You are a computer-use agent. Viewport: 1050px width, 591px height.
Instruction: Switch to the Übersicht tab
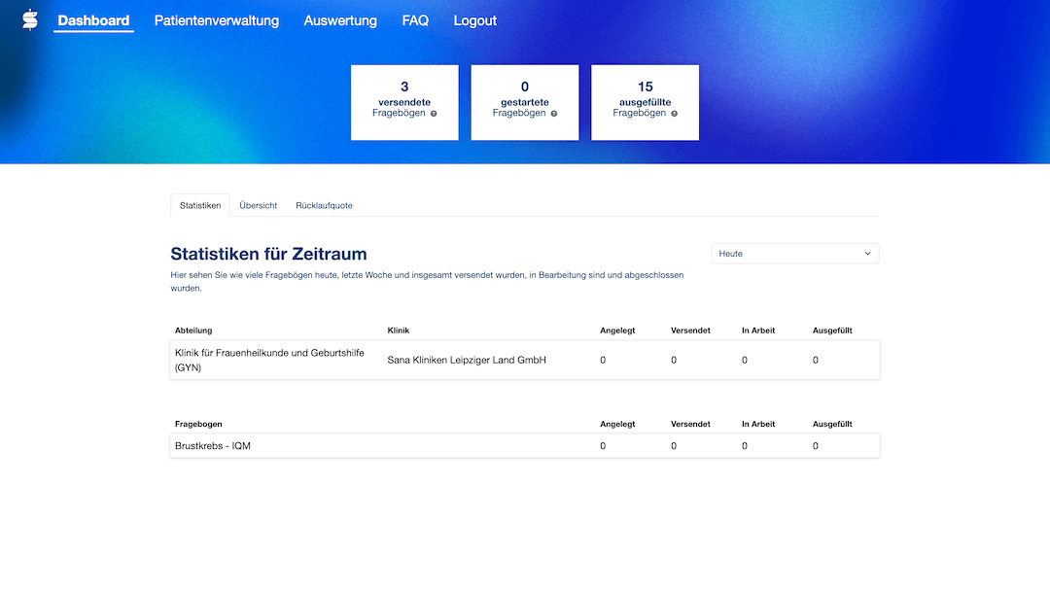[x=258, y=205]
